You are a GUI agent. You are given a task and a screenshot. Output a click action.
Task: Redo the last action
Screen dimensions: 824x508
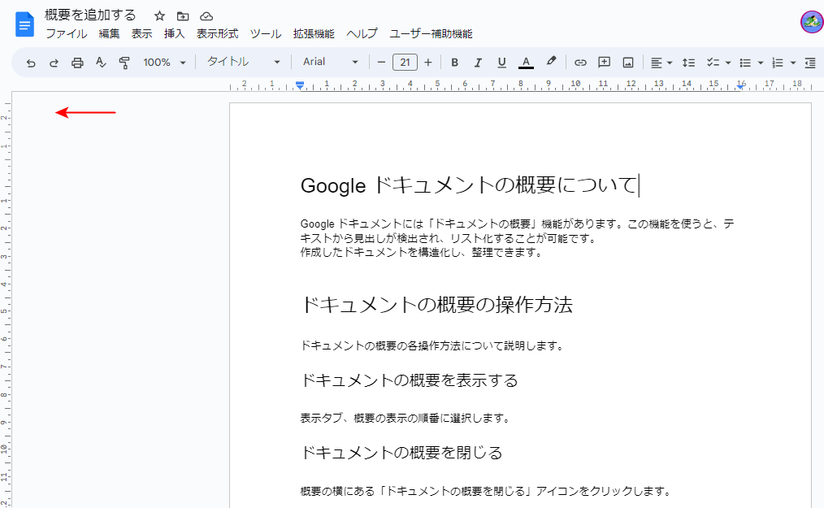pyautogui.click(x=54, y=63)
